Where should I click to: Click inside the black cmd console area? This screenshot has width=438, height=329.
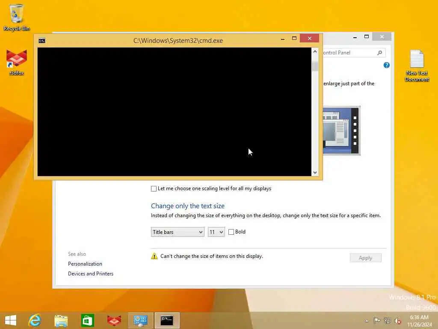[x=175, y=112]
